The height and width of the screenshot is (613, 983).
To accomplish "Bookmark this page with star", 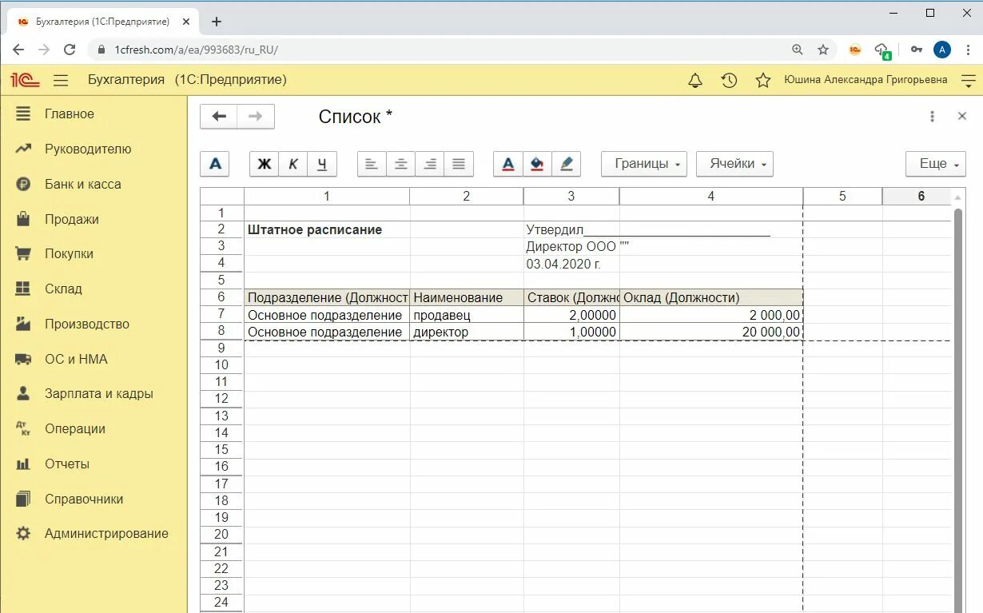I will (x=823, y=50).
